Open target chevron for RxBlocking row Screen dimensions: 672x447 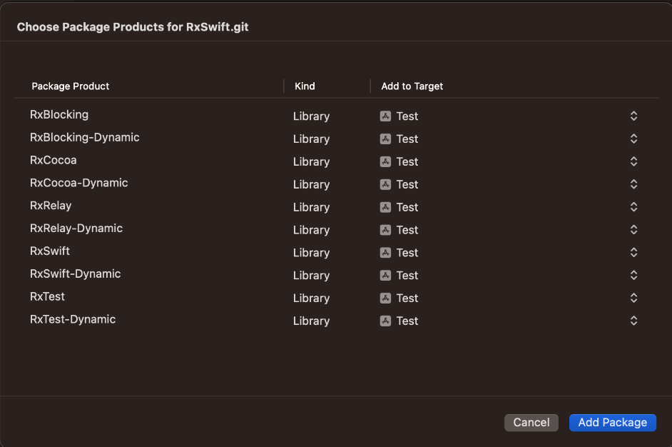(x=633, y=116)
